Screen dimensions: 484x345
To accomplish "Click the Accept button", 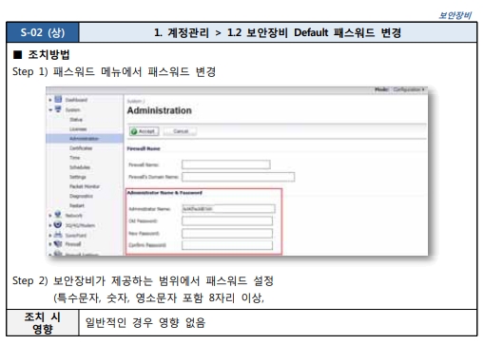I will pos(144,131).
